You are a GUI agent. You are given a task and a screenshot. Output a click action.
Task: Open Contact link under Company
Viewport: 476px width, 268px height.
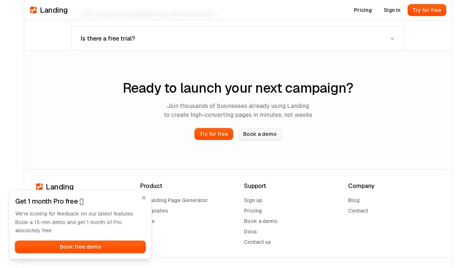point(358,211)
